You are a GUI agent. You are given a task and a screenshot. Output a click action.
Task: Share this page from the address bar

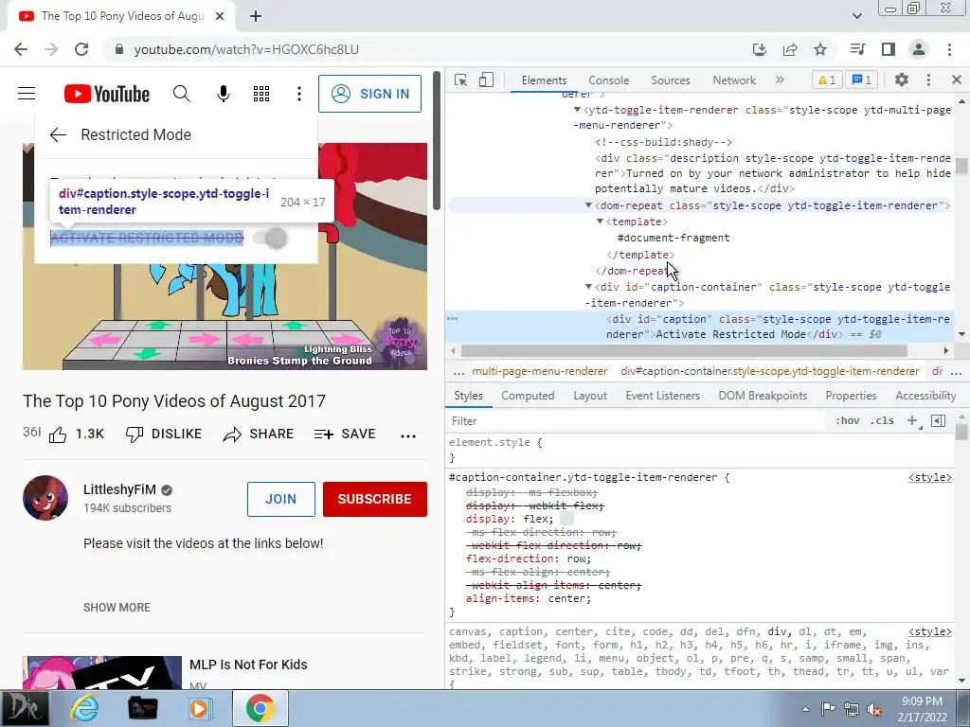pos(790,49)
